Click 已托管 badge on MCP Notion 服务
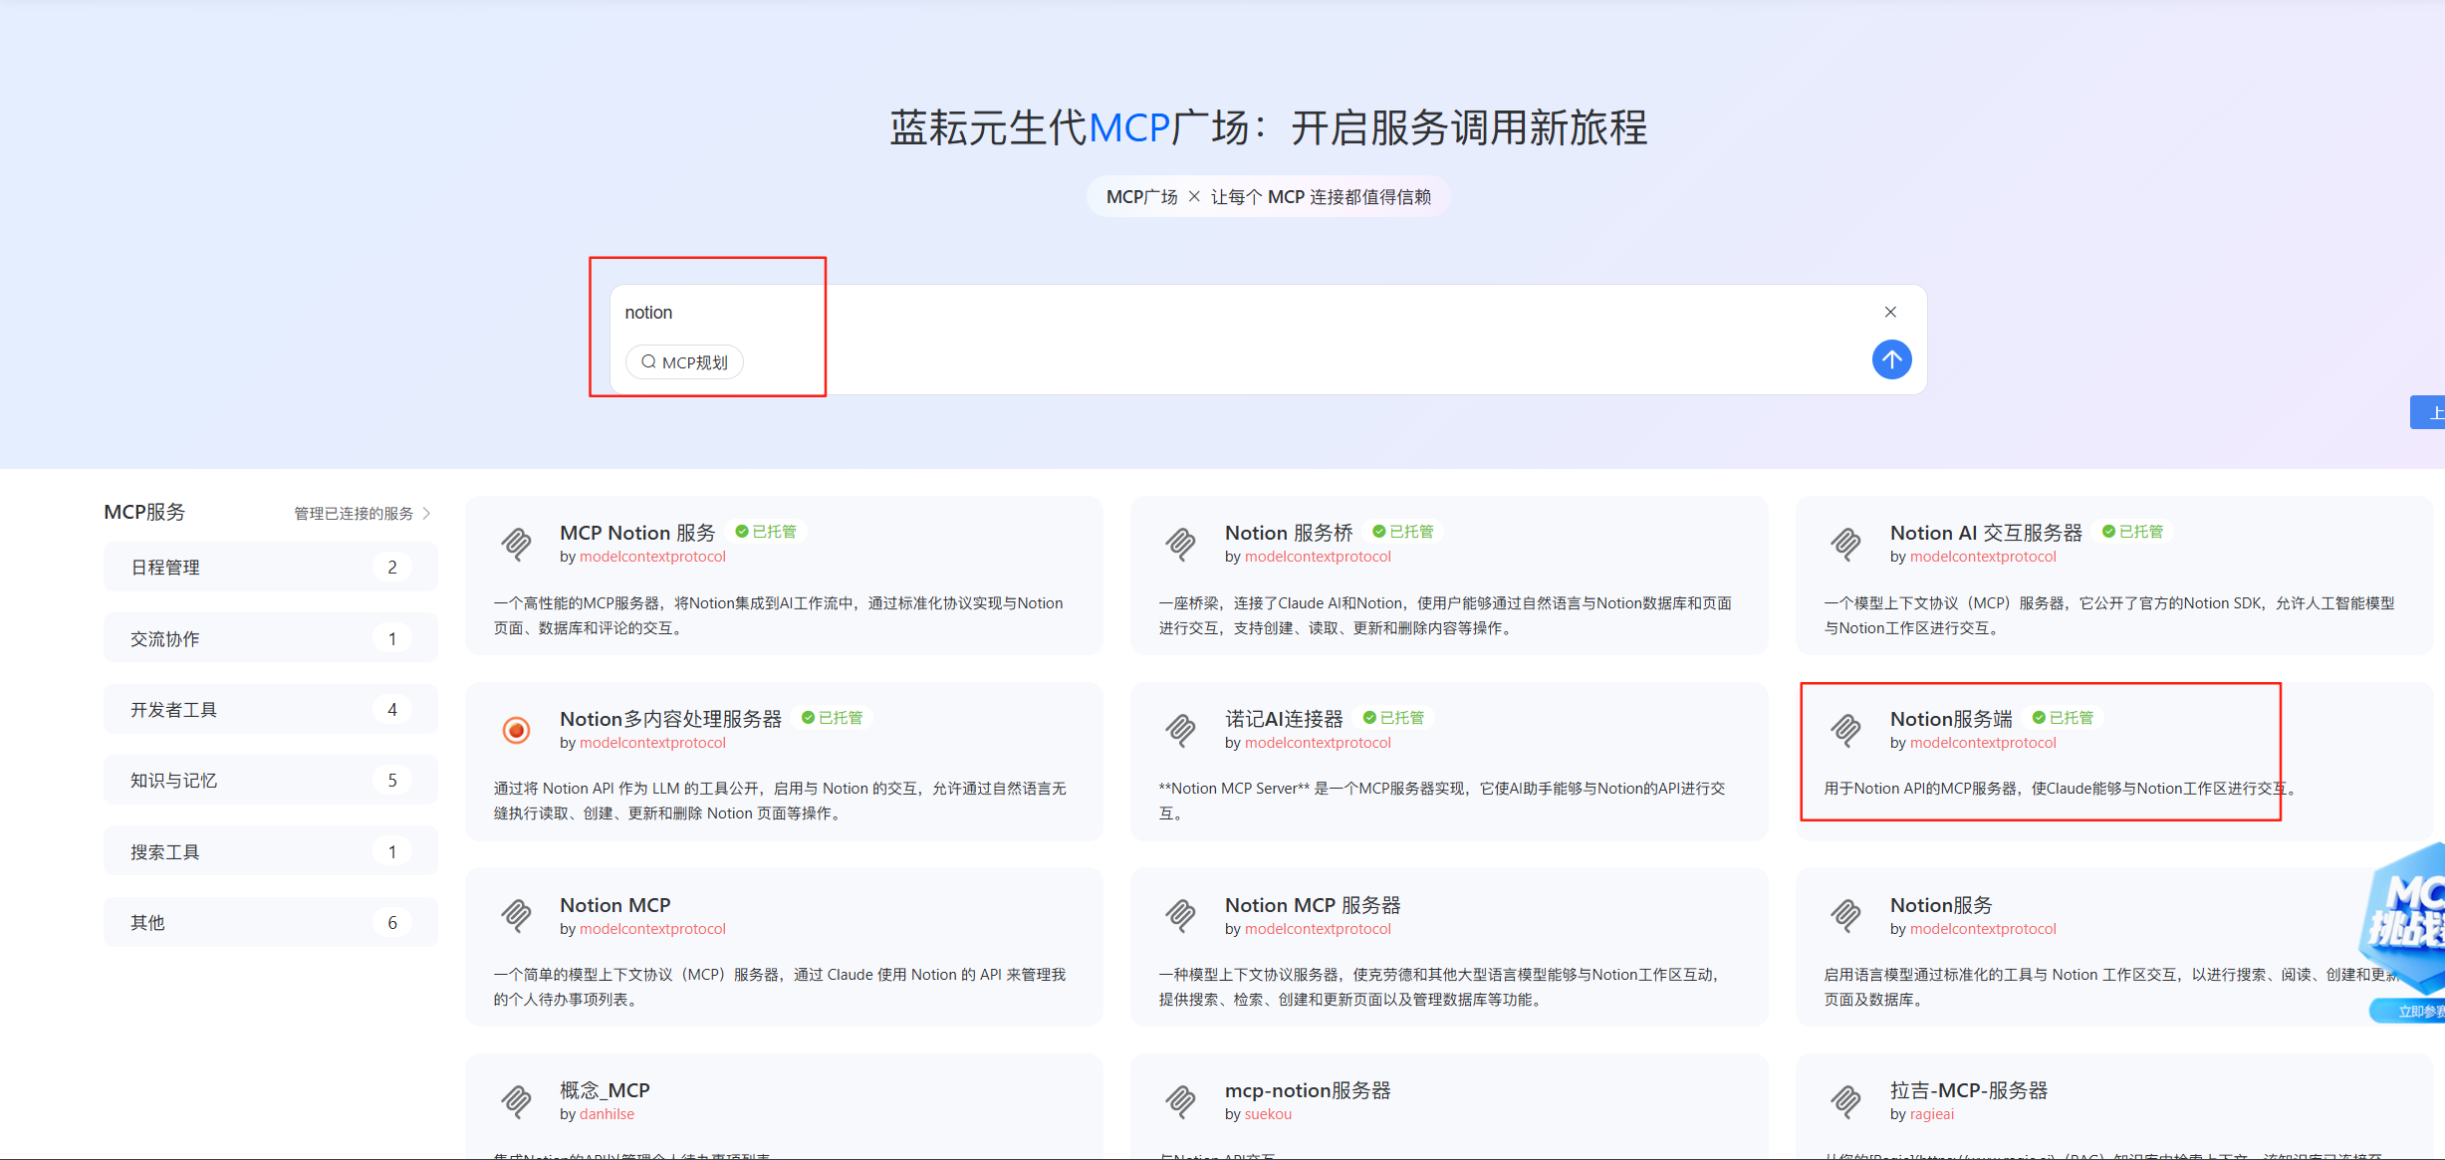2445x1160 pixels. coord(766,532)
